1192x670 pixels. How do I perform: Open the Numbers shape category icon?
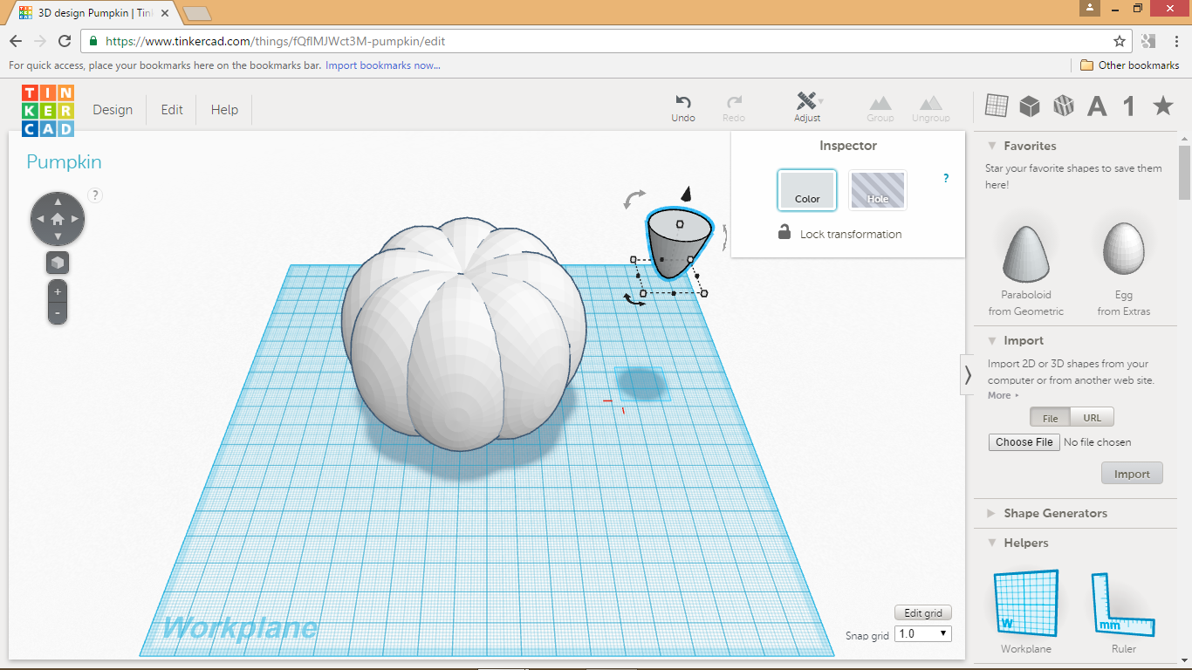pos(1127,106)
